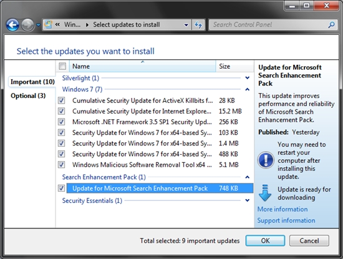Close the window with the red X
The height and width of the screenshot is (259, 343).
tap(326, 6)
